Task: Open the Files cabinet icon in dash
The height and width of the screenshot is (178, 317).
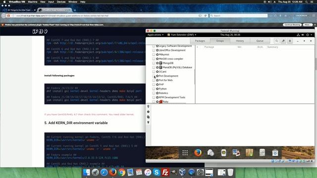Action: coord(262,153)
